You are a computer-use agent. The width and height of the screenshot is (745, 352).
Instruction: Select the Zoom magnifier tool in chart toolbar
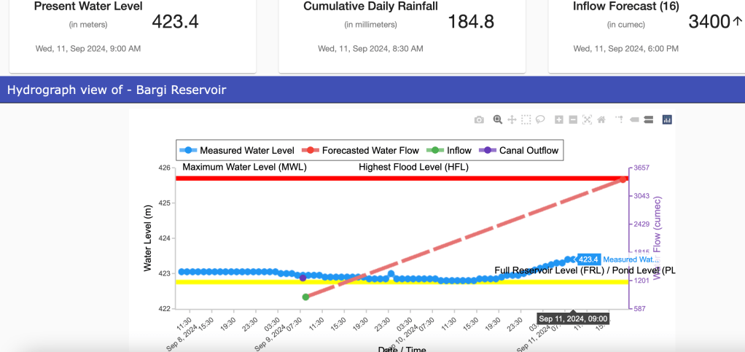pyautogui.click(x=498, y=120)
